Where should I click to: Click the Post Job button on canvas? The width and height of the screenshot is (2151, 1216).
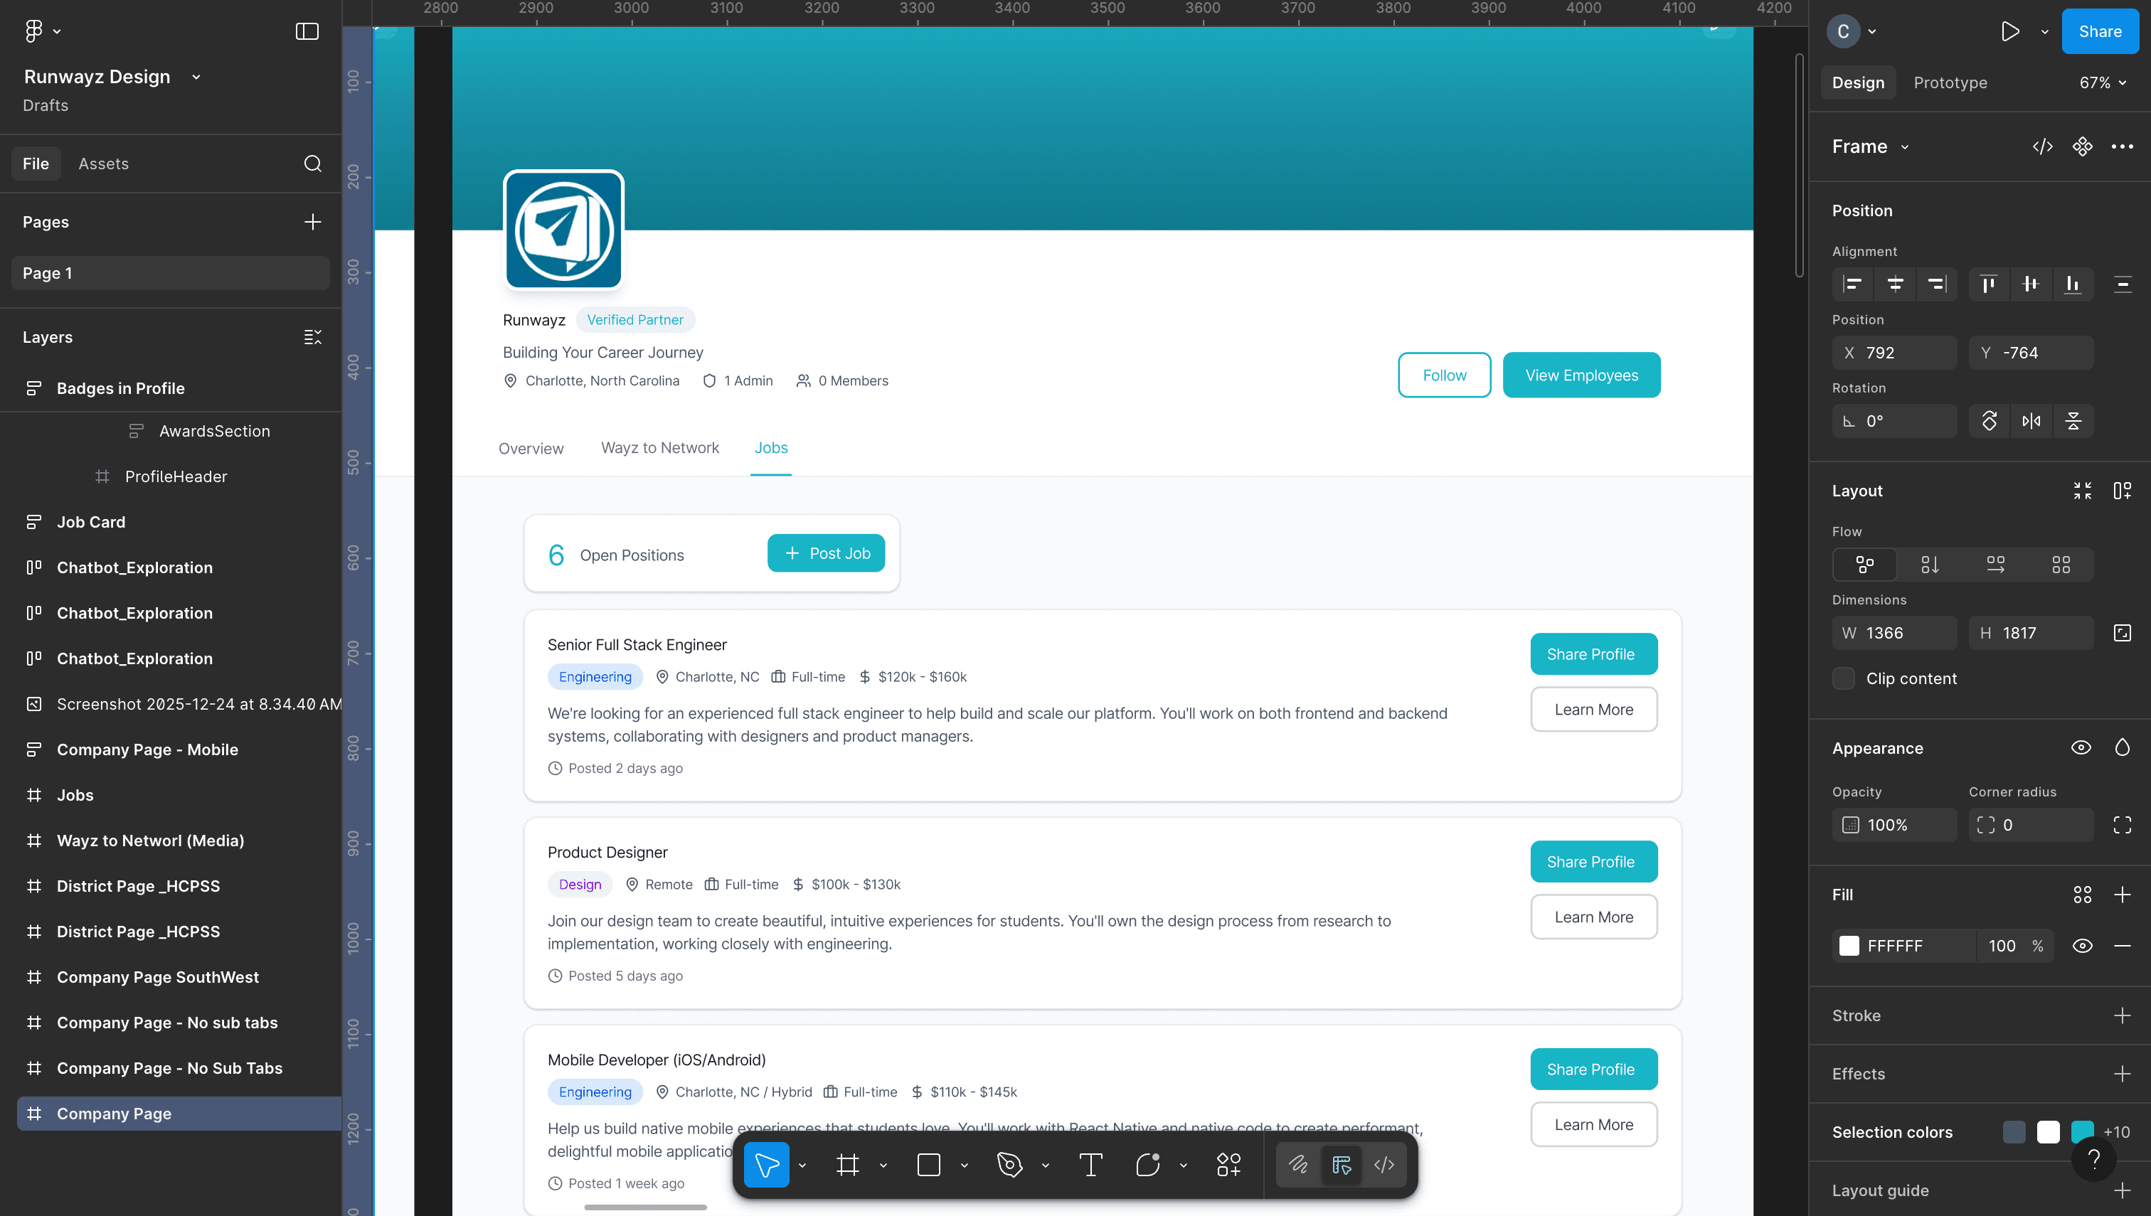825,553
